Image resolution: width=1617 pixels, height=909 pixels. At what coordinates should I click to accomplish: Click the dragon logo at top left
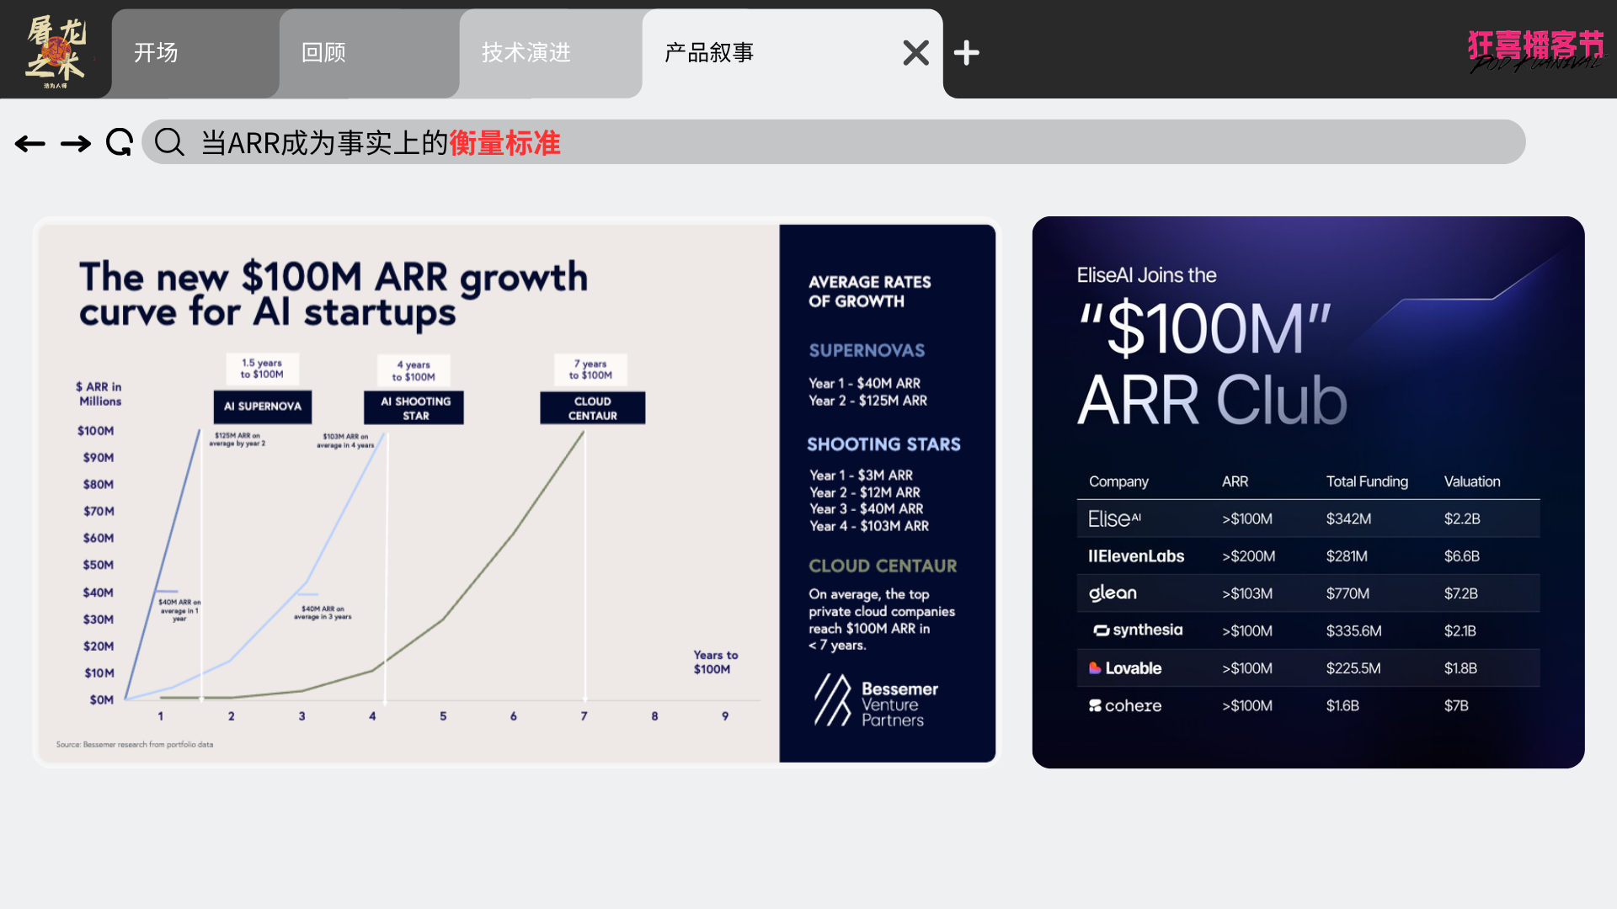click(56, 51)
